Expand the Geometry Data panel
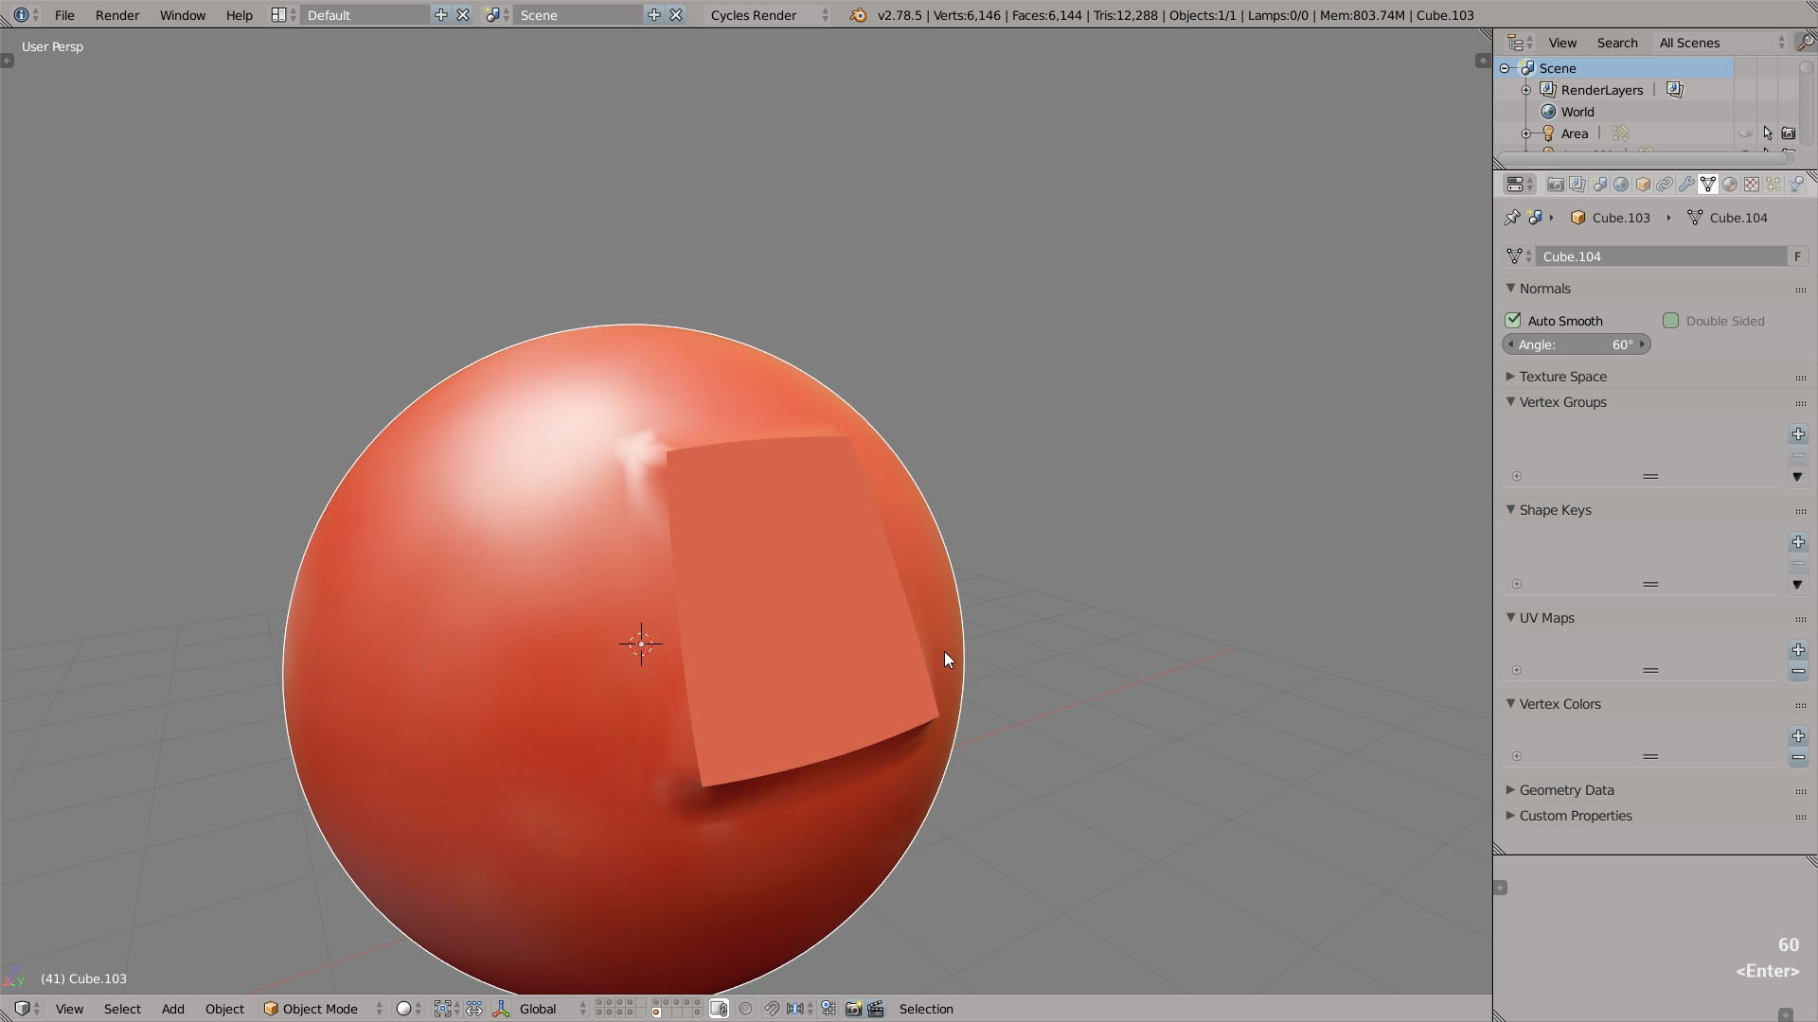Screen dimensions: 1818x1022 [1566, 790]
